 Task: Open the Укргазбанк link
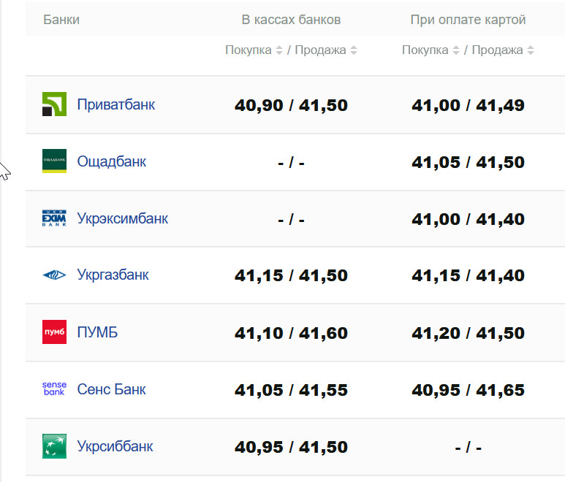pyautogui.click(x=113, y=275)
